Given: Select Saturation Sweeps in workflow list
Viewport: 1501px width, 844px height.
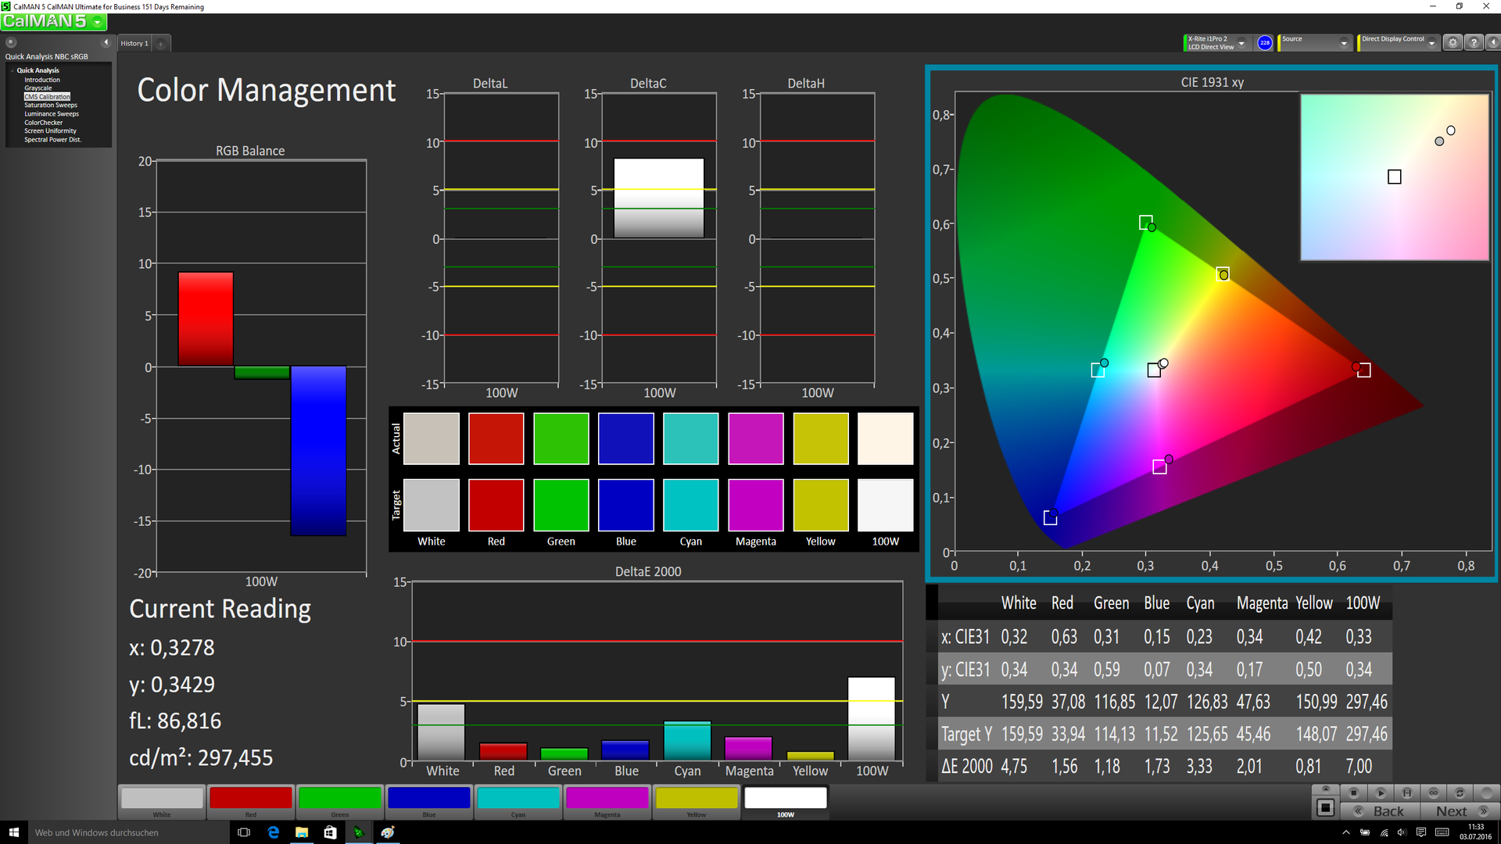Looking at the screenshot, I should click(51, 105).
